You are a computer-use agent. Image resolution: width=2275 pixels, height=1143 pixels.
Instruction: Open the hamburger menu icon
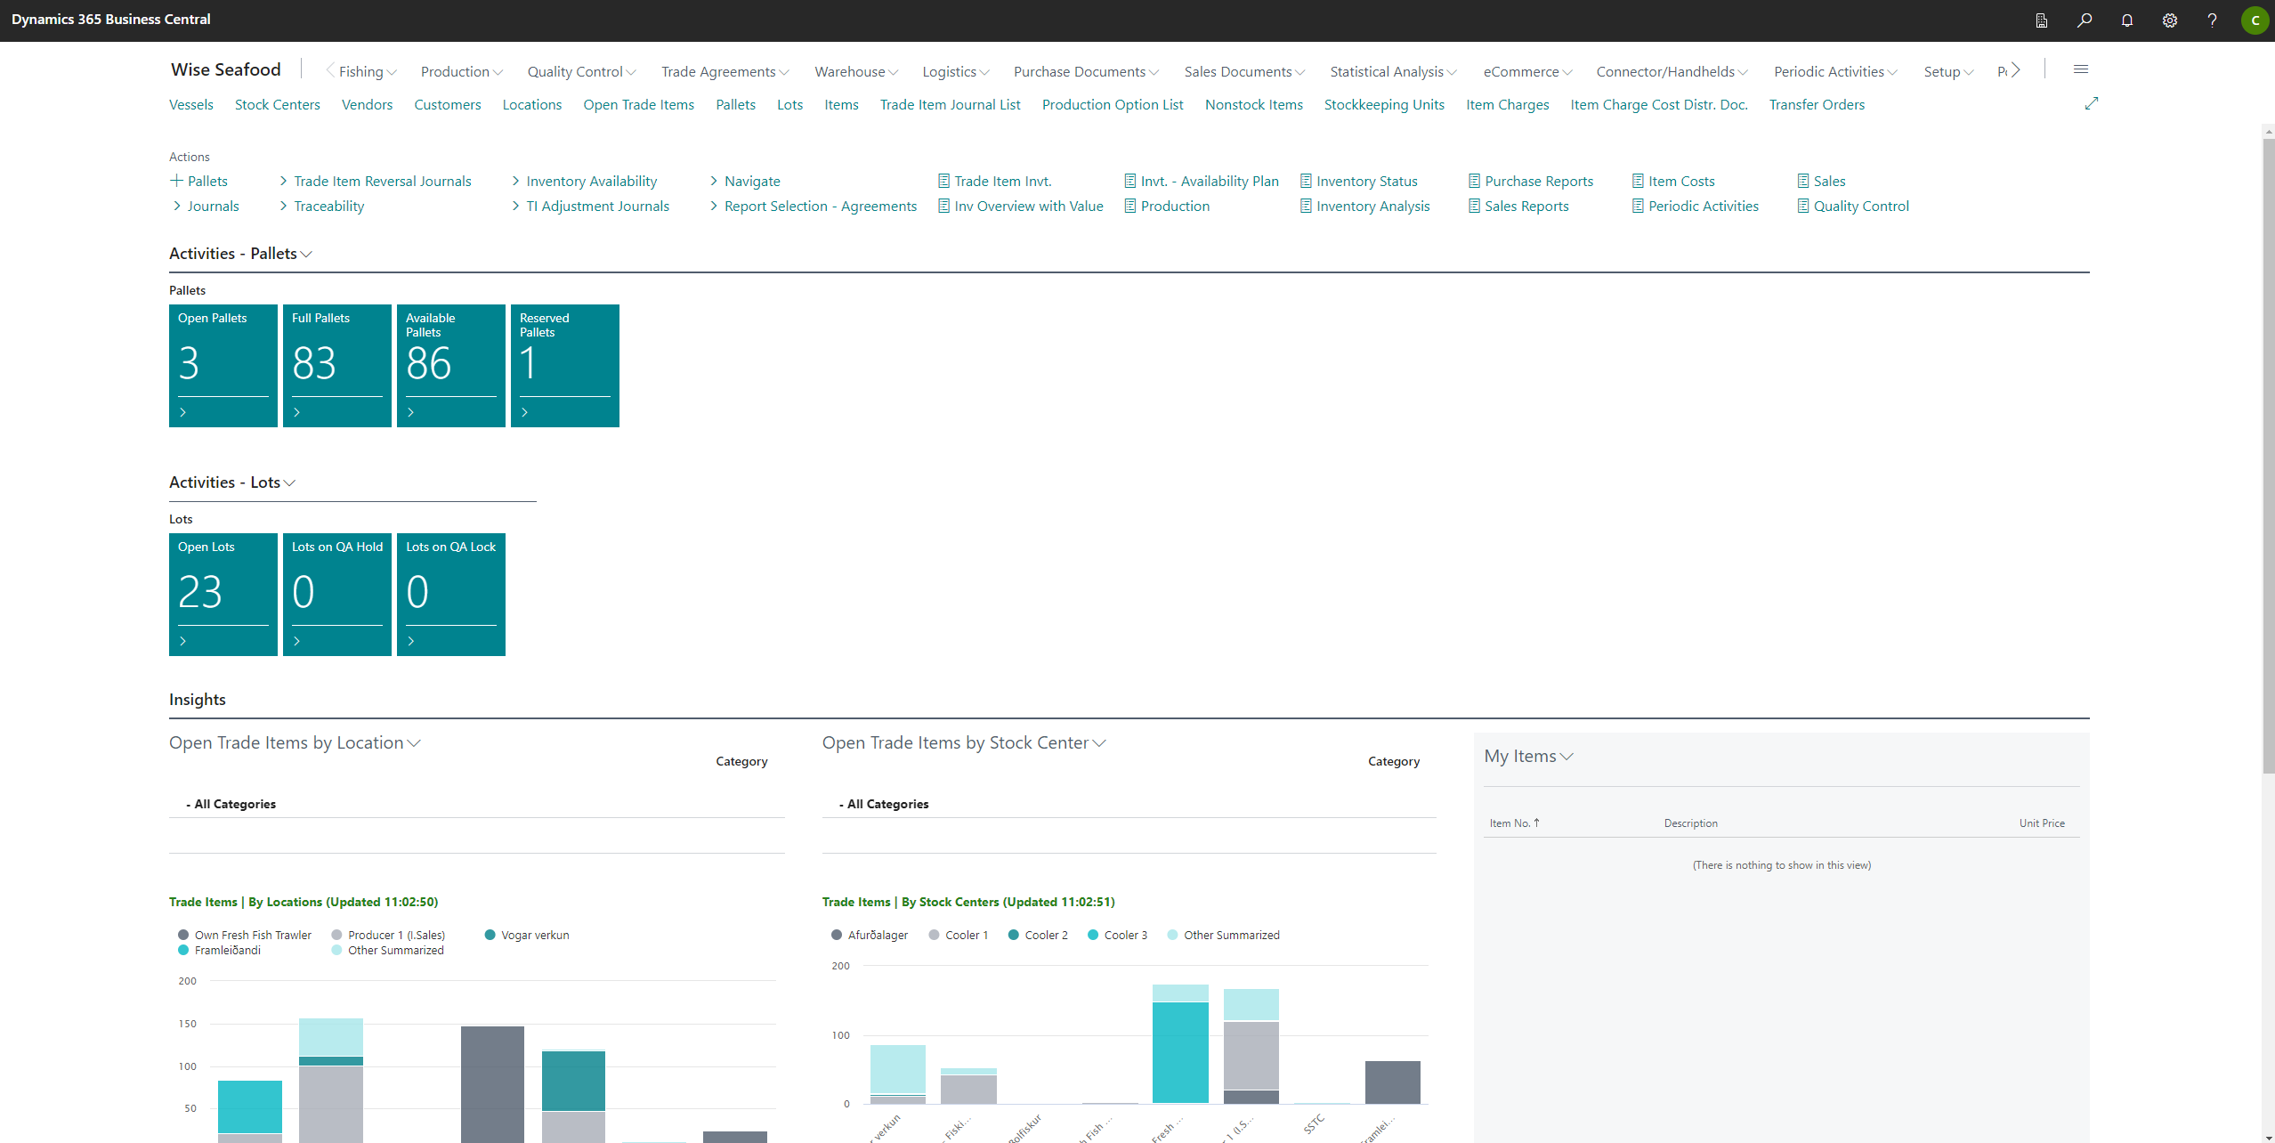pos(2081,69)
